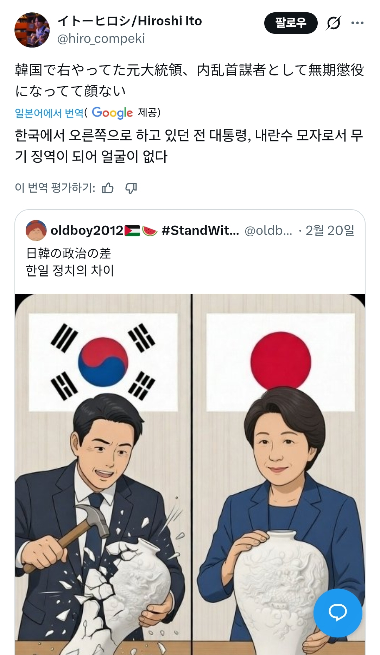Screen dimensions: 380x655
Task: Open the oldboy2012 avatar in quoted post
Action: click(x=36, y=230)
